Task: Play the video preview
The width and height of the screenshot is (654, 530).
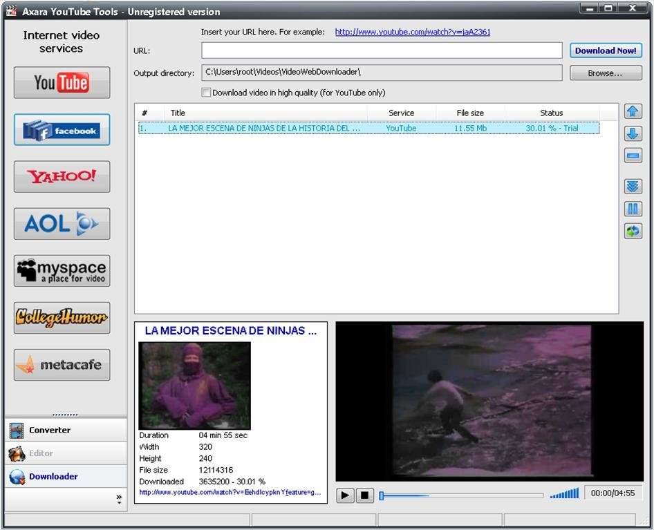Action: (346, 495)
